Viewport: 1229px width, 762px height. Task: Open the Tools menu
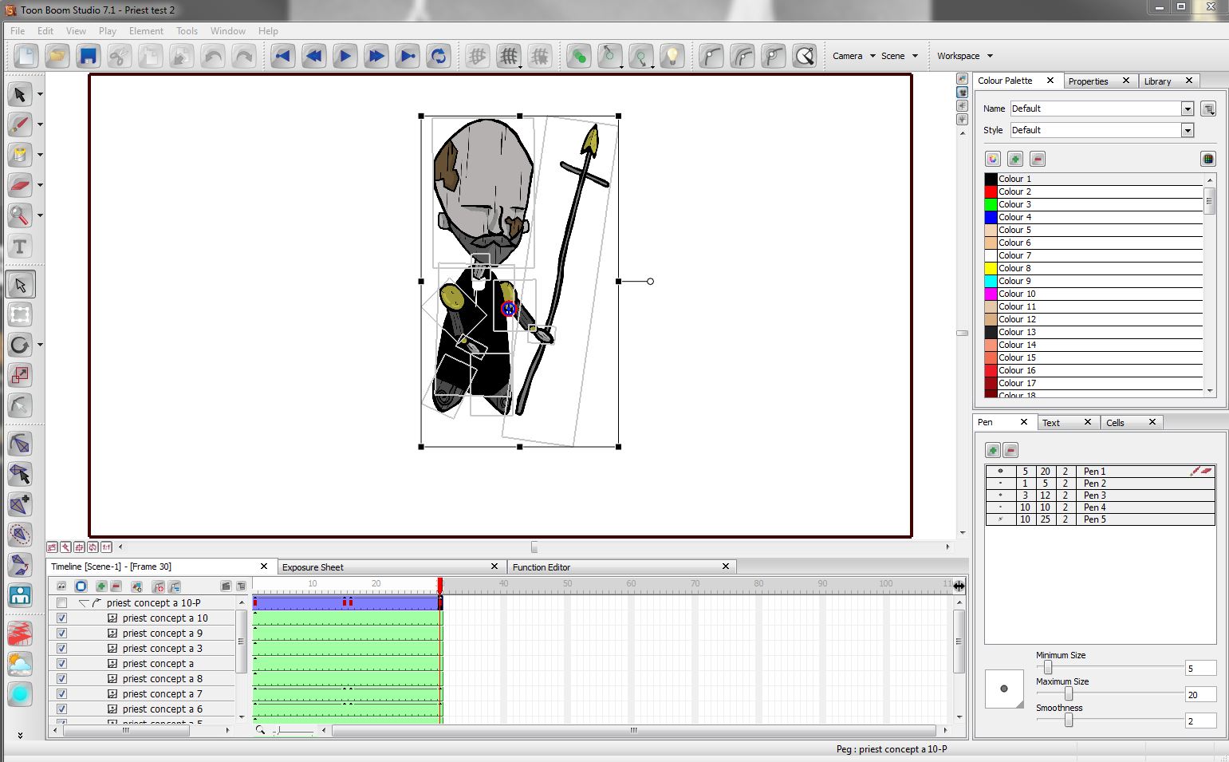187,31
